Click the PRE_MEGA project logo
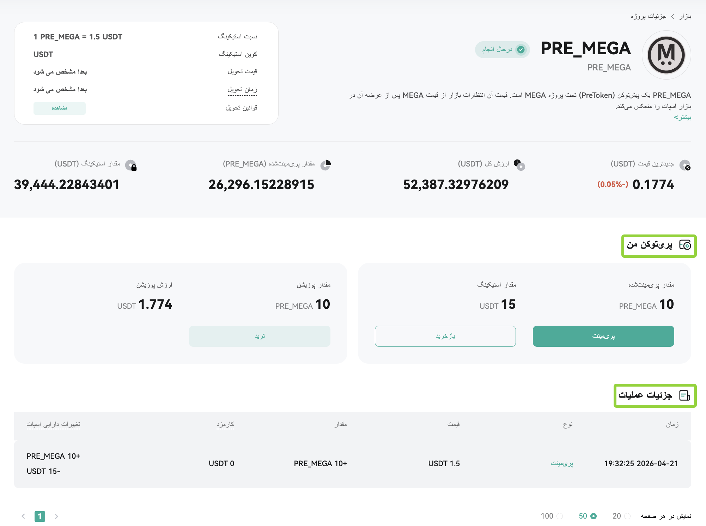This screenshot has width=706, height=526. point(666,55)
